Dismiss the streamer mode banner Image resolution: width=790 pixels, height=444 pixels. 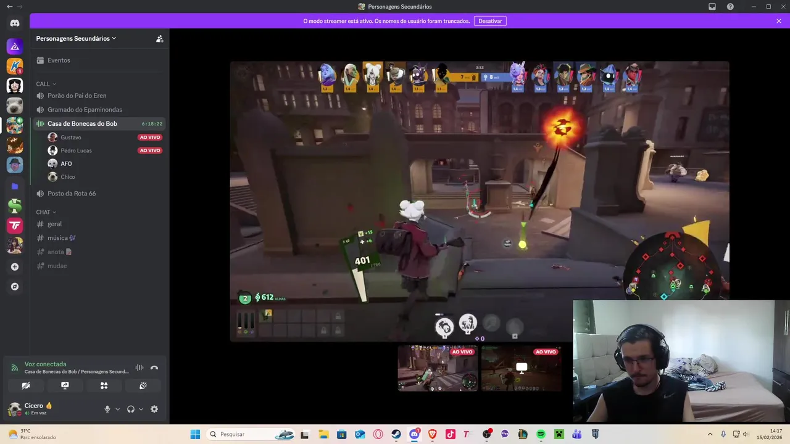tap(779, 21)
